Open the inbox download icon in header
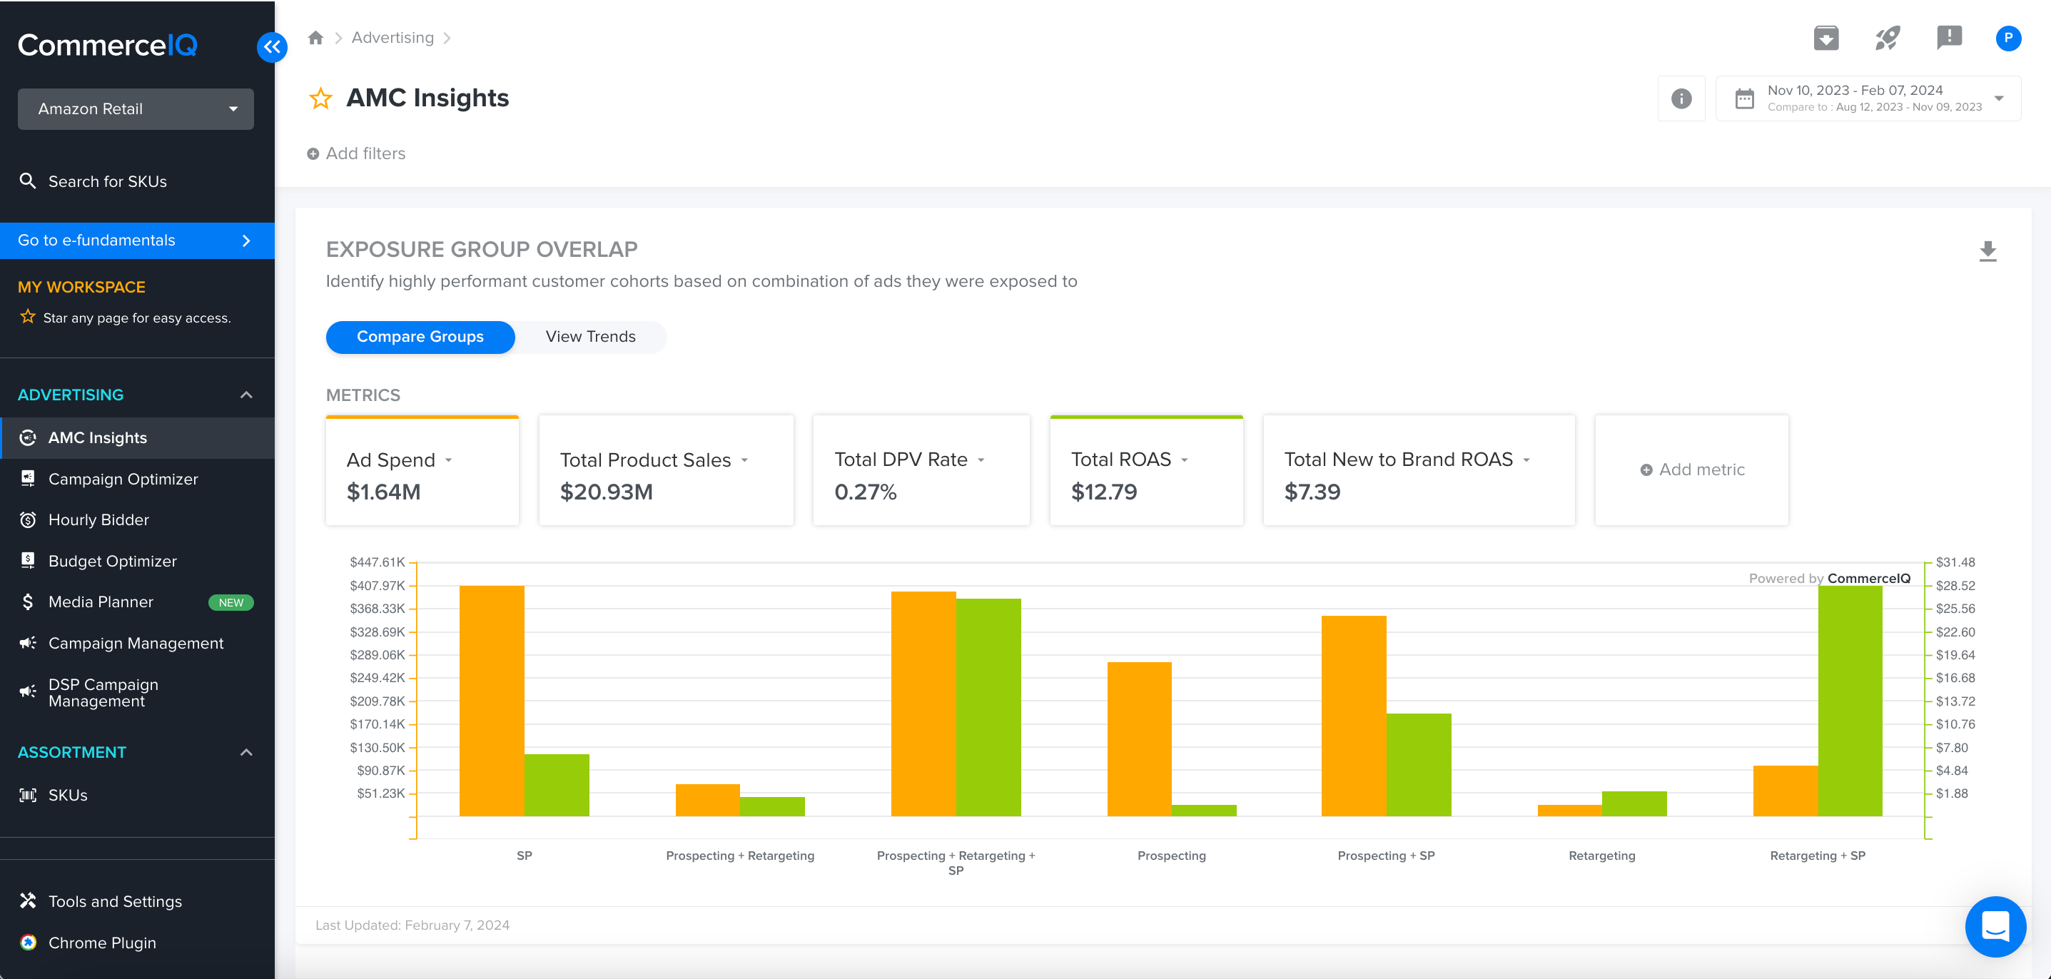Screen dimensions: 2051x979 tap(1825, 37)
